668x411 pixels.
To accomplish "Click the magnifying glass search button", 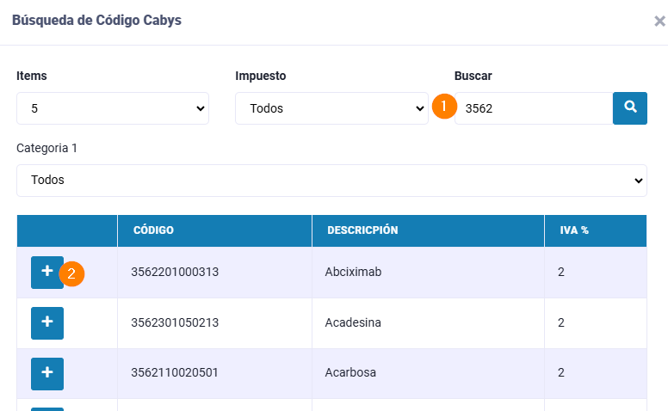I will tap(629, 108).
